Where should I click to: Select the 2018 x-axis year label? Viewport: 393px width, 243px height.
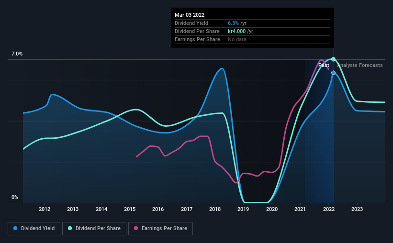[x=215, y=209]
